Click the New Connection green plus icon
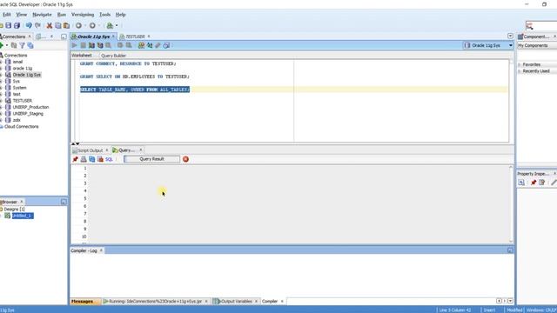The height and width of the screenshot is (313, 557). coord(2,45)
